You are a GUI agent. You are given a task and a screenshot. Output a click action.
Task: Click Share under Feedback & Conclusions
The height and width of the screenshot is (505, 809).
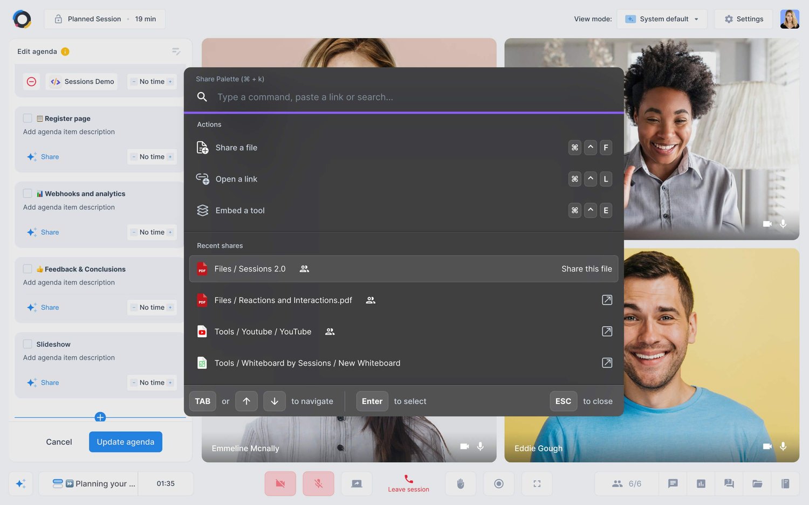pos(43,307)
